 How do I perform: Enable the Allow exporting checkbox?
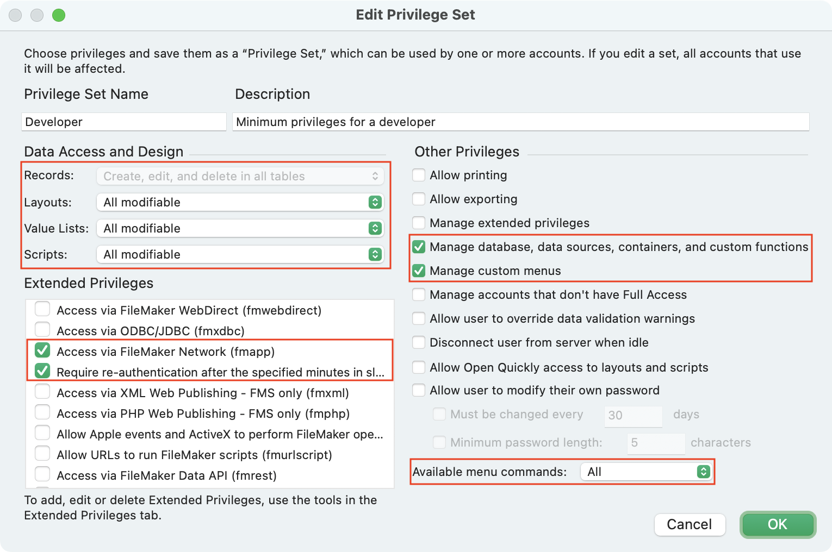pos(419,199)
